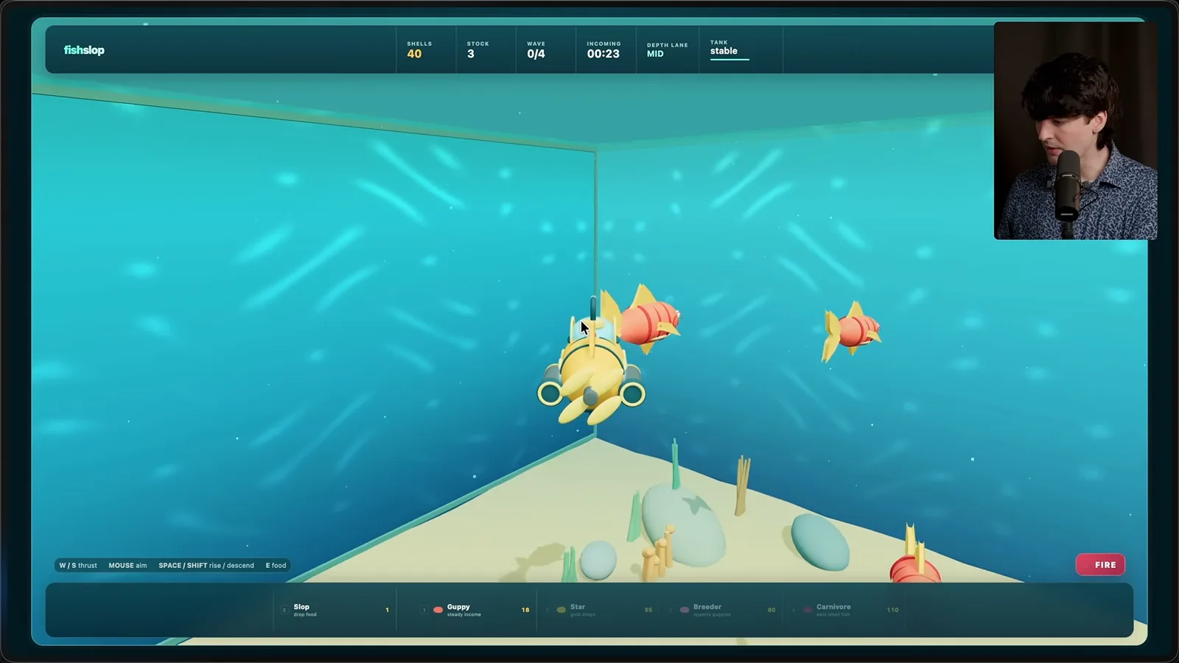Viewport: 1179px width, 663px height.
Task: Click the WAVE counter 0/4
Action: [536, 54]
